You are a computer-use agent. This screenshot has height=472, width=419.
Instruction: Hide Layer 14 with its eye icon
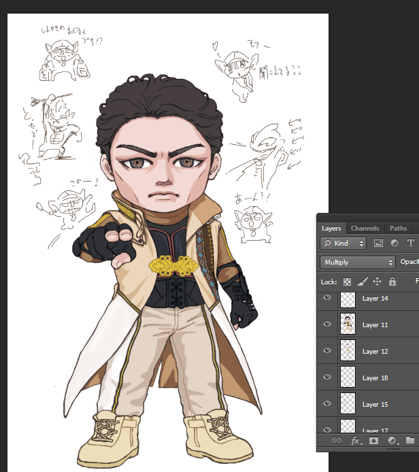pyautogui.click(x=327, y=297)
